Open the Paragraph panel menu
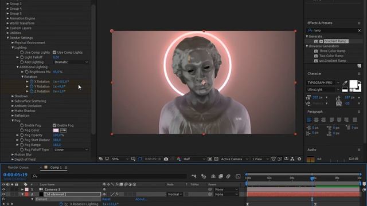The image size is (367, 206). pos(359,112)
